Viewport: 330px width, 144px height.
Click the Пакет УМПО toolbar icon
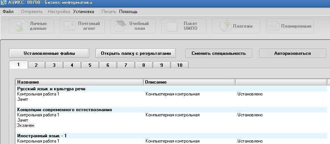coord(184,26)
